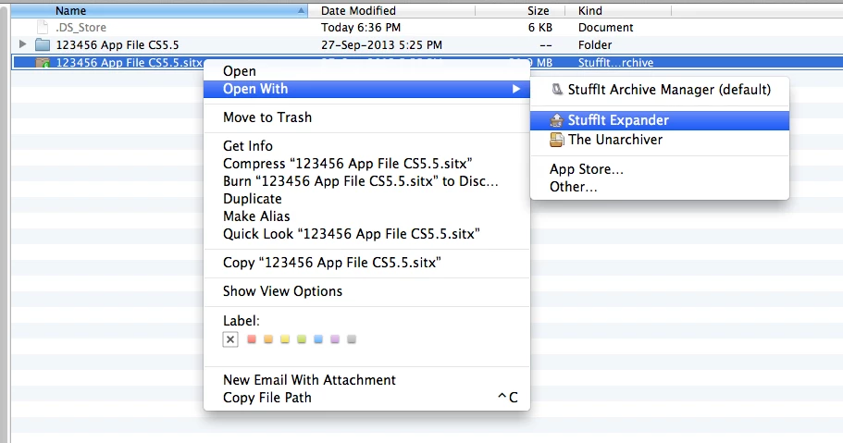Apply the purple label color
The image size is (843, 443).
(x=335, y=339)
